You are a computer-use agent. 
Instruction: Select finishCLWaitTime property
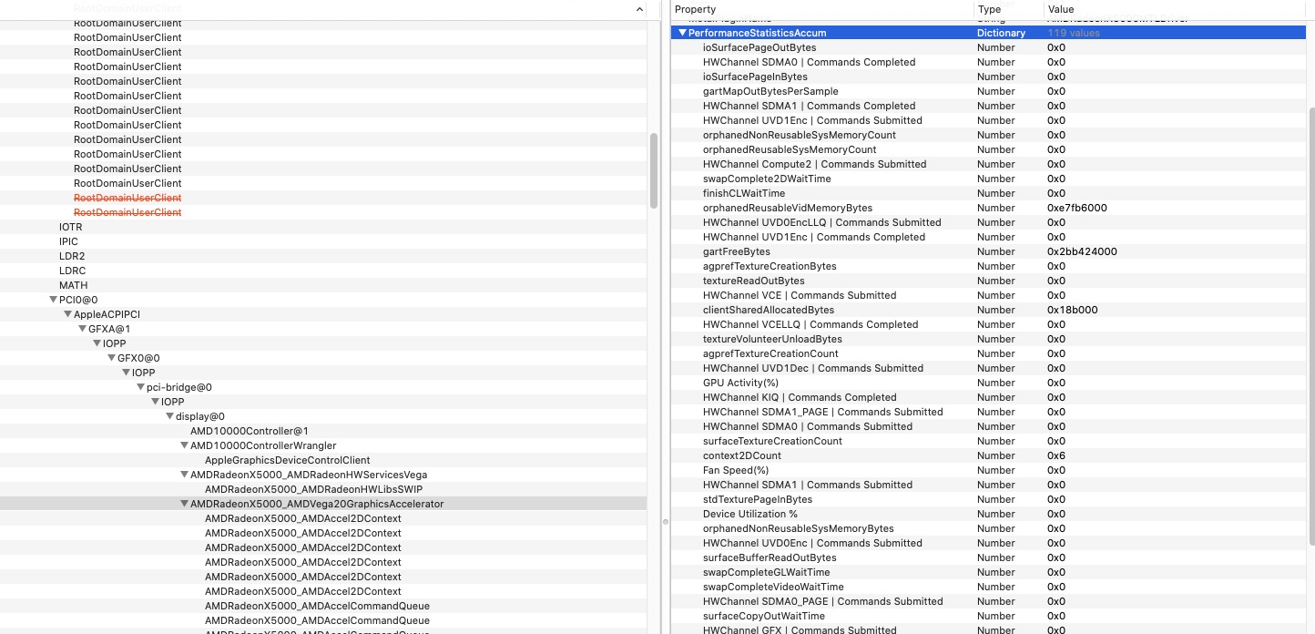click(743, 193)
